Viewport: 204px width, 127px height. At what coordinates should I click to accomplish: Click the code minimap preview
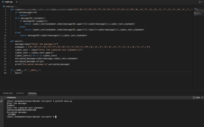198,12
